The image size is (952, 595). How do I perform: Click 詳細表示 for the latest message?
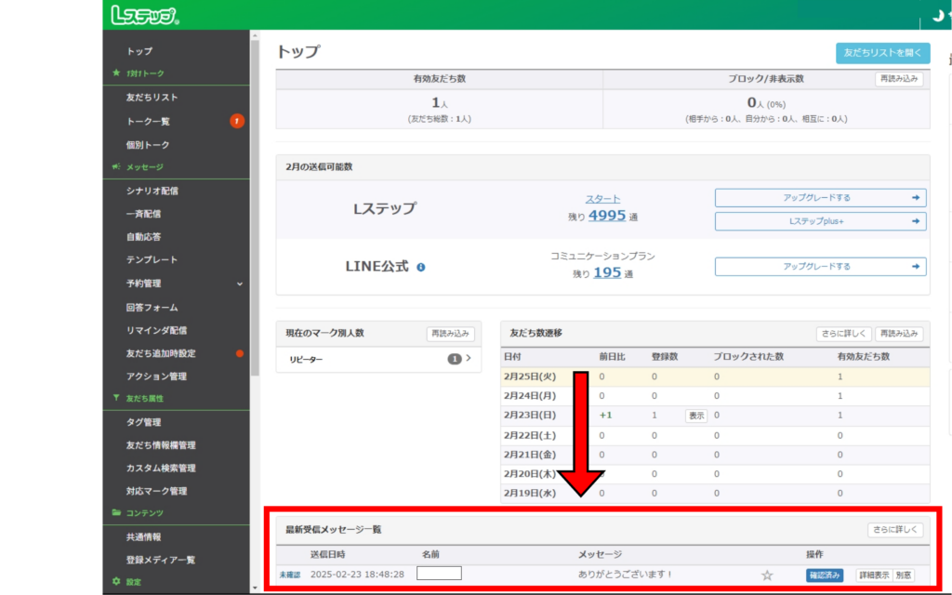pyautogui.click(x=873, y=575)
